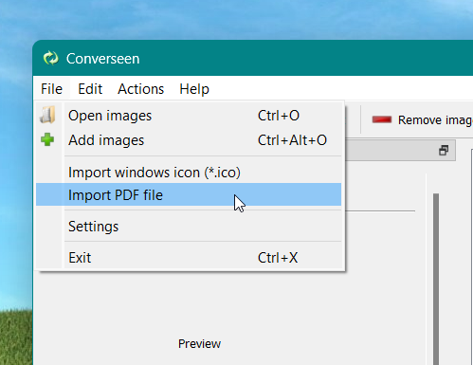473x365 pixels.
Task: Float the dock panel using its undock icon
Action: tap(444, 151)
